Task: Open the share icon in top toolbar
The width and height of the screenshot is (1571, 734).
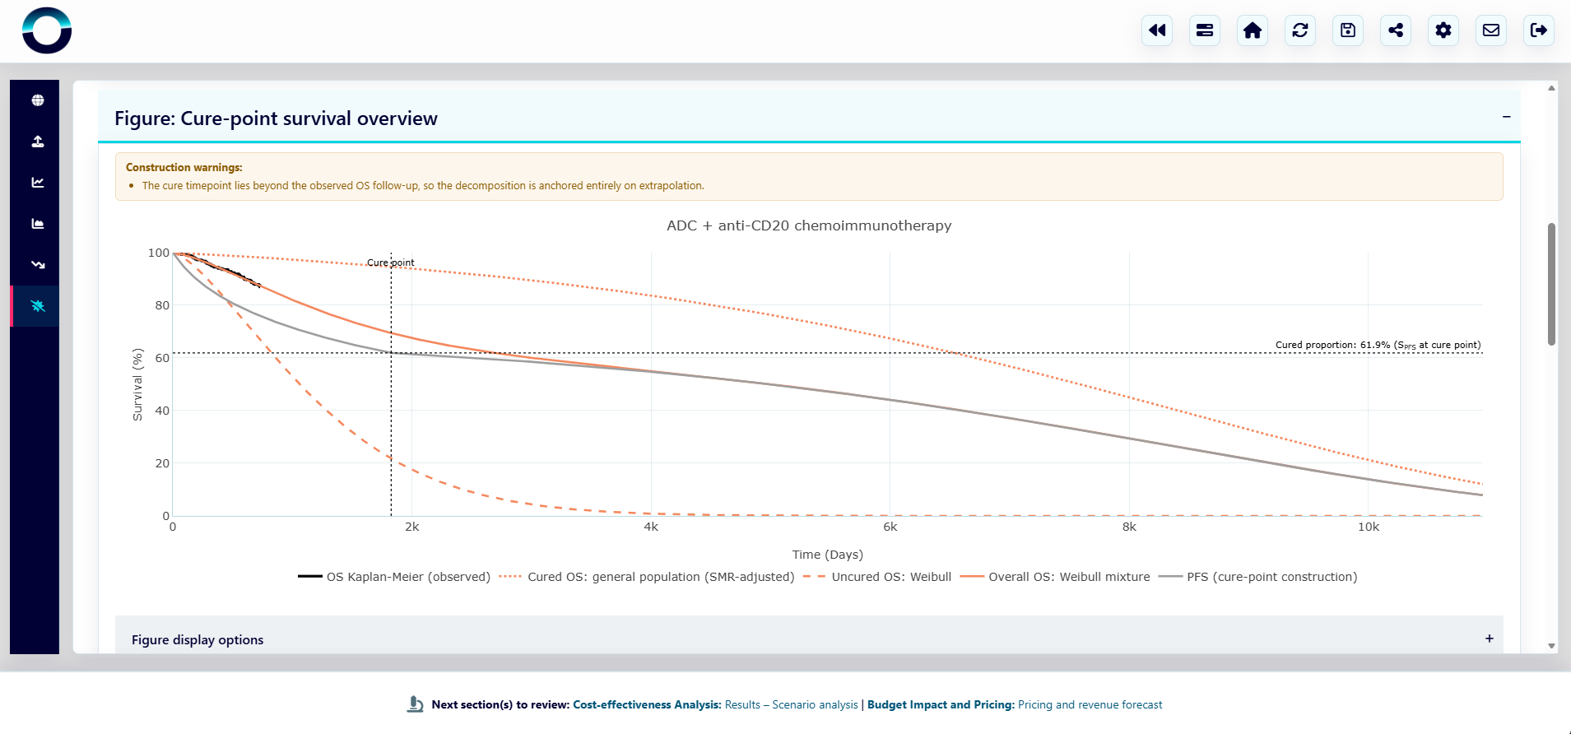Action: pyautogui.click(x=1396, y=30)
